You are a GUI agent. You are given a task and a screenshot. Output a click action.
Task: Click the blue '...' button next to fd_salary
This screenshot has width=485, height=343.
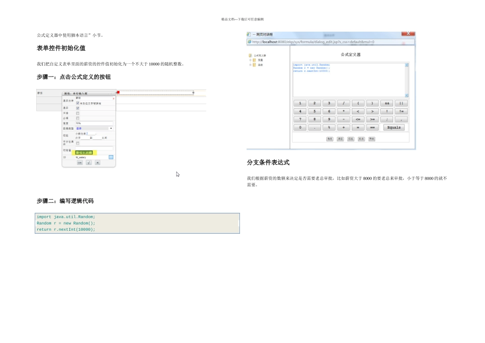click(x=111, y=157)
